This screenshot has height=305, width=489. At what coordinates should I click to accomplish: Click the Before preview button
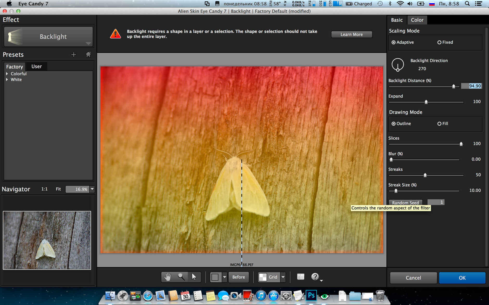[239, 277]
